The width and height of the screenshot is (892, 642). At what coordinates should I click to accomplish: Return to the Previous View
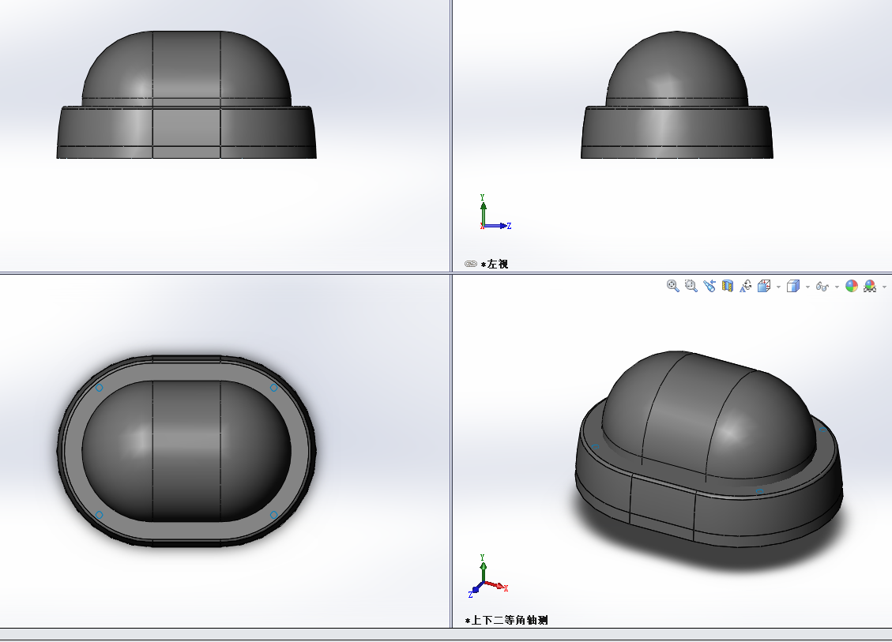(709, 286)
